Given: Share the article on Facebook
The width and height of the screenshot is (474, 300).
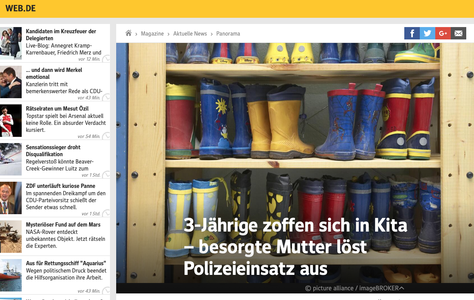Looking at the screenshot, I should [x=412, y=33].
